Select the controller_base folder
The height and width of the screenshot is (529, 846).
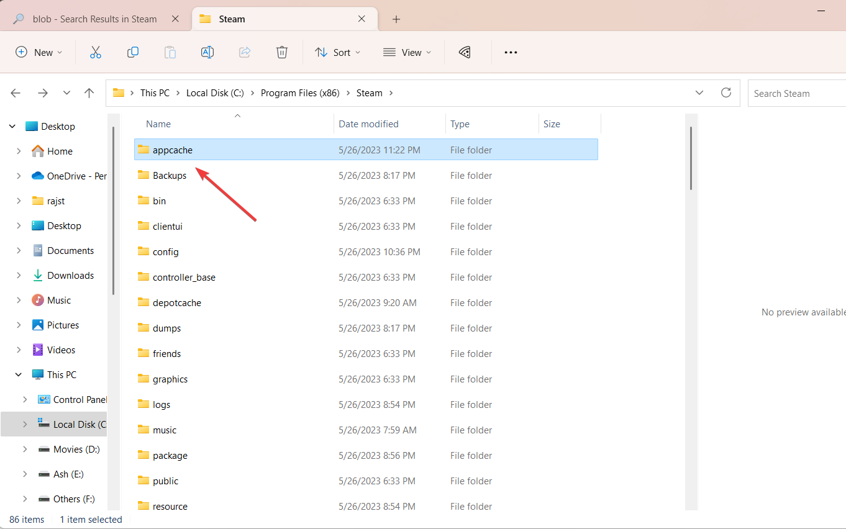coord(366,278)
